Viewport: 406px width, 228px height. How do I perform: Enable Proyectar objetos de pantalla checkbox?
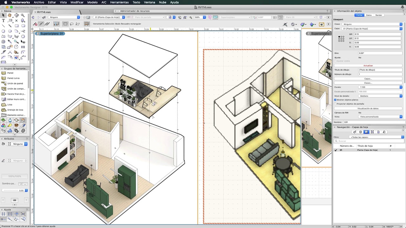click(335, 104)
